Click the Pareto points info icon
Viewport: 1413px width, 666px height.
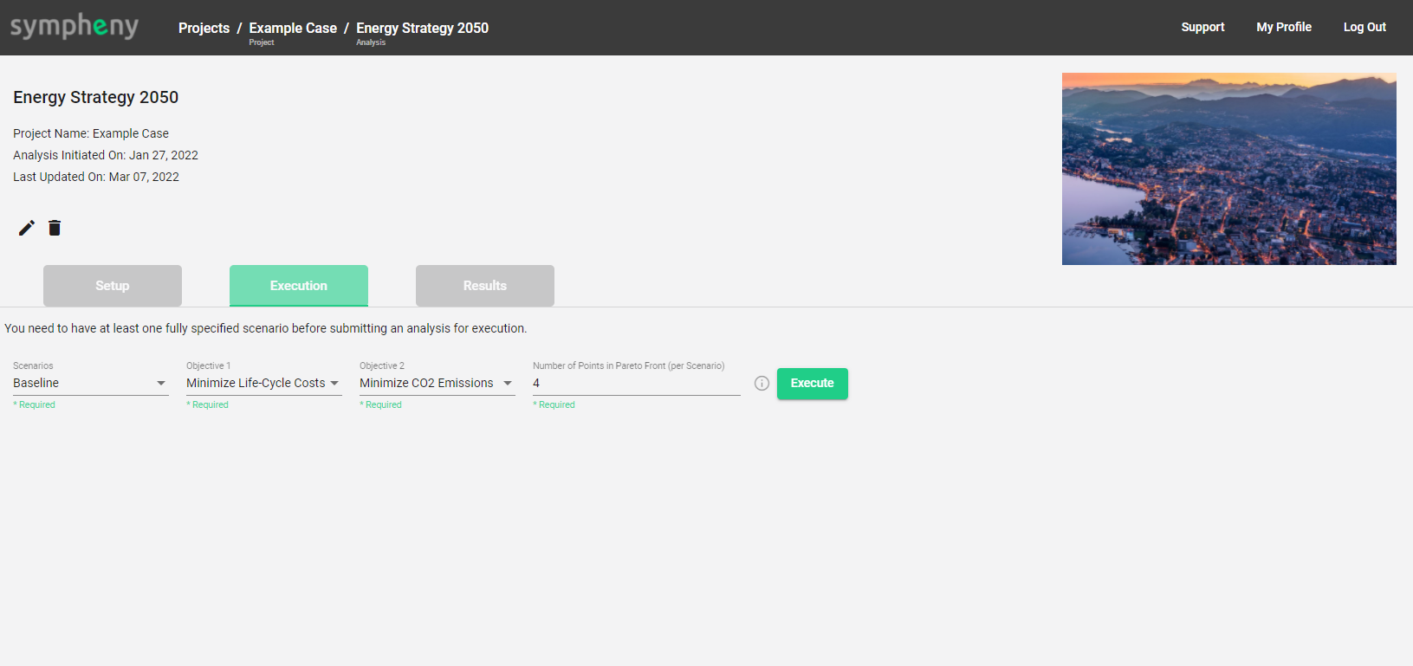tap(762, 384)
